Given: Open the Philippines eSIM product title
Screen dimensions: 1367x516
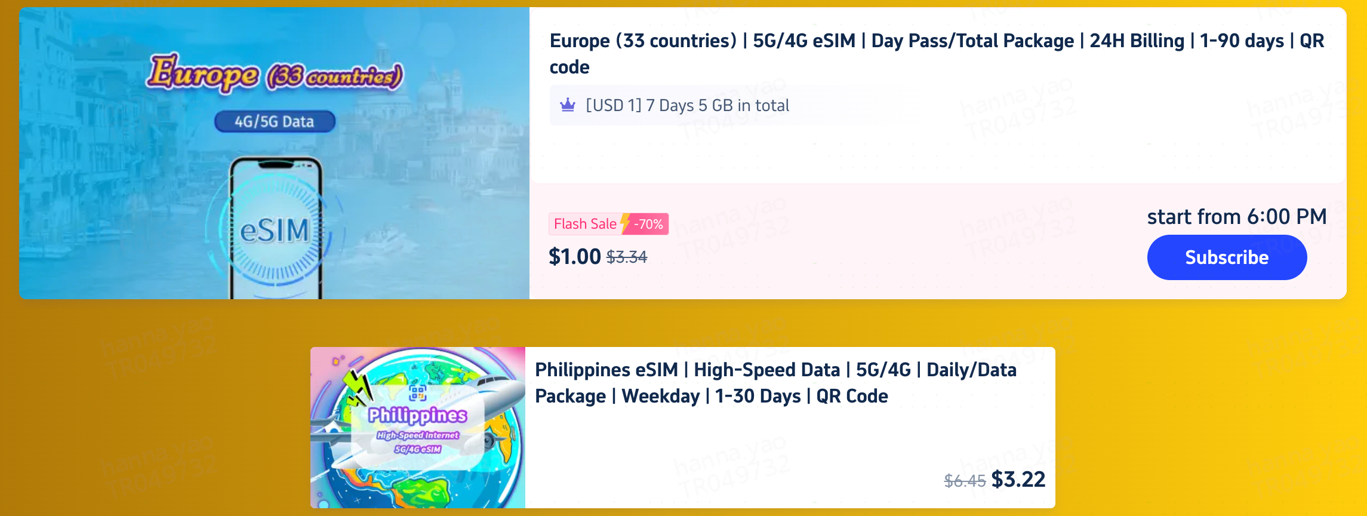Looking at the screenshot, I should pyautogui.click(x=775, y=383).
